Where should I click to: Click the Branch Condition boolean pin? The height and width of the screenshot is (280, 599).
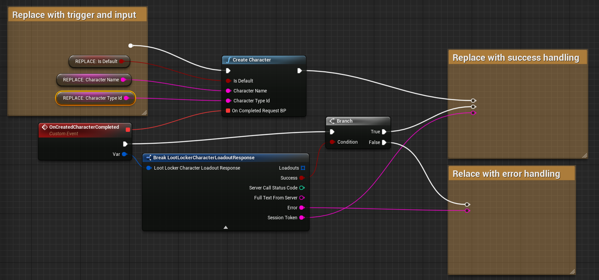pyautogui.click(x=332, y=142)
